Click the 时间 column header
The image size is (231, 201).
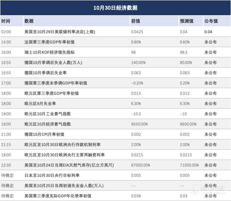(x=6, y=21)
